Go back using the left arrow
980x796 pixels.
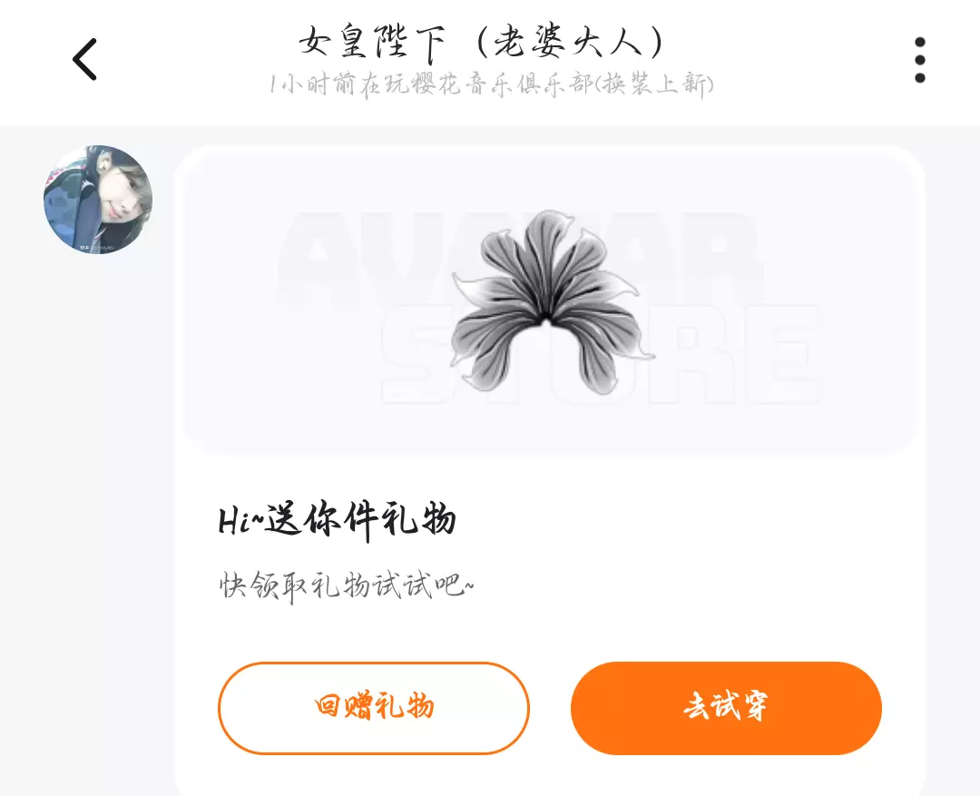[85, 59]
